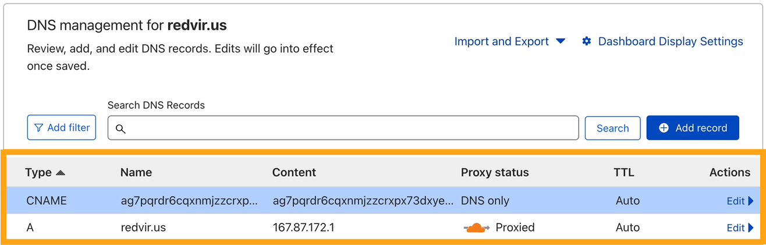Viewport: 766px width, 245px height.
Task: Open the Add filter button
Action: coord(62,127)
